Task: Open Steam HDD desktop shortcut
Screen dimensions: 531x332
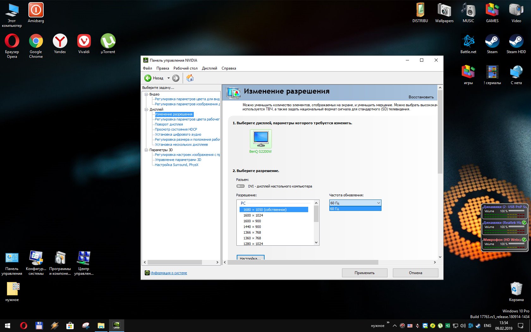Action: [x=516, y=44]
